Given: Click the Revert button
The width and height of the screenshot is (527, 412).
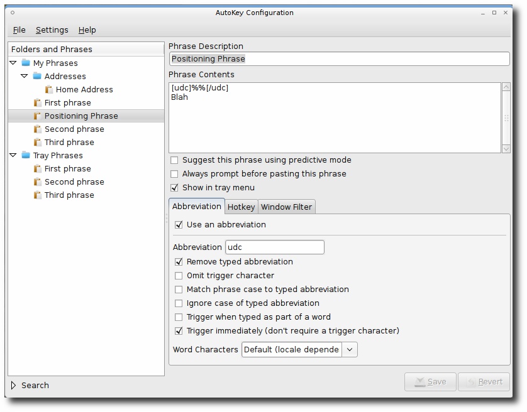Looking at the screenshot, I should tap(484, 382).
